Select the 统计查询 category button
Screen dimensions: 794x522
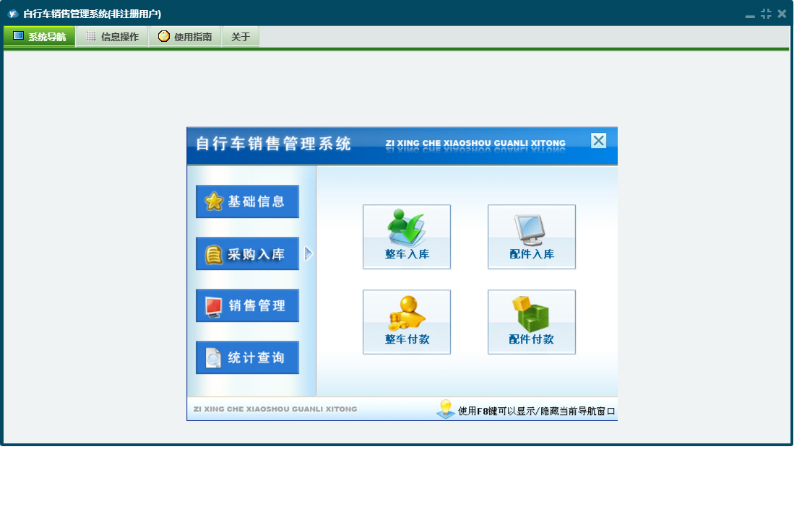[247, 357]
